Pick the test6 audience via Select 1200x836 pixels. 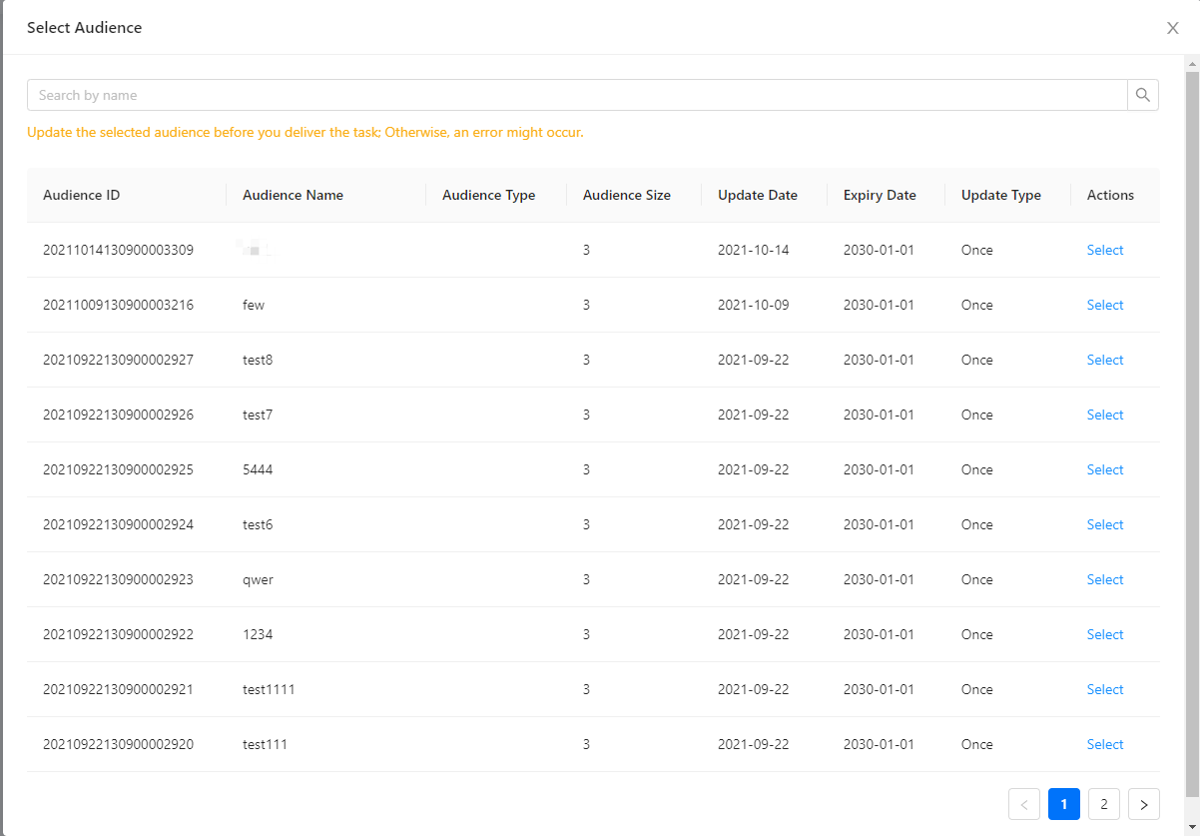point(1105,524)
